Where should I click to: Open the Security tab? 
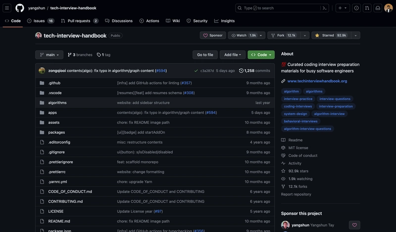197,21
